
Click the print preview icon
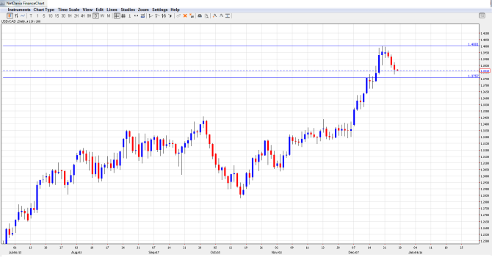206,15
